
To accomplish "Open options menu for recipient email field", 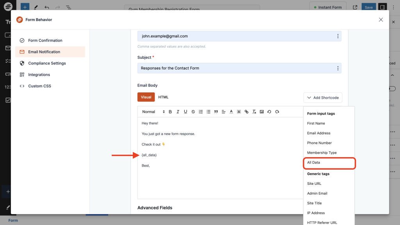I will pos(337,36).
